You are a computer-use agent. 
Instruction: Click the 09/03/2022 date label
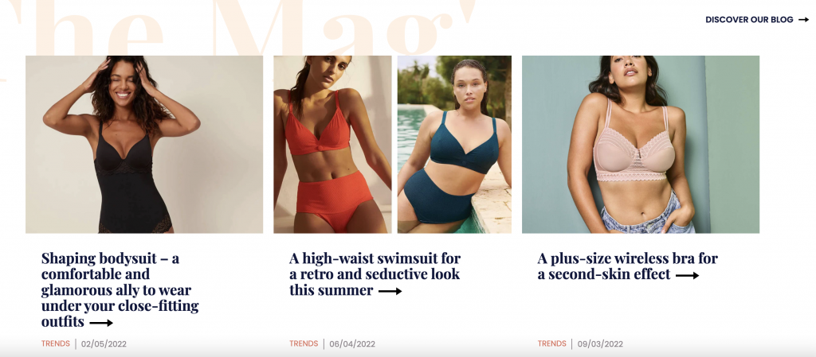pyautogui.click(x=601, y=344)
